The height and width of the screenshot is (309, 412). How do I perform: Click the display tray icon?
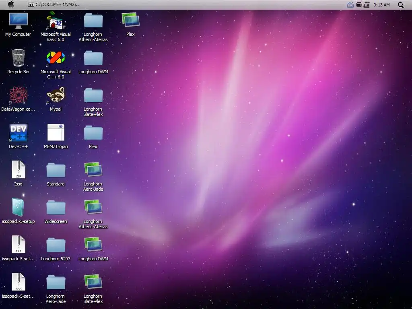tap(359, 4)
